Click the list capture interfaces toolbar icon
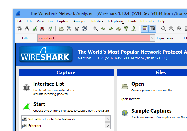 [x=19, y=29]
